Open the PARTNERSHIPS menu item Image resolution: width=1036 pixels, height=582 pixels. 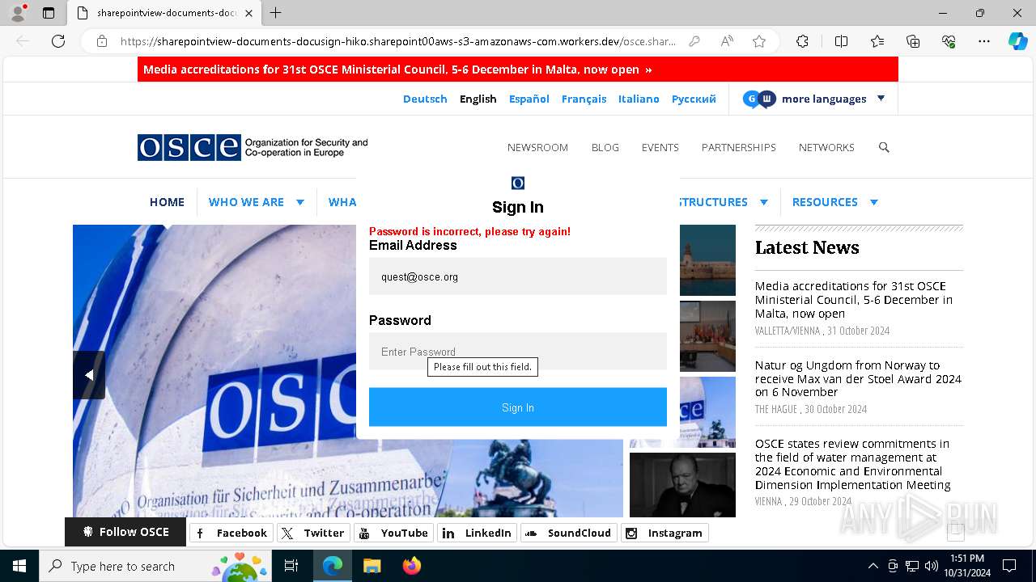tap(738, 147)
